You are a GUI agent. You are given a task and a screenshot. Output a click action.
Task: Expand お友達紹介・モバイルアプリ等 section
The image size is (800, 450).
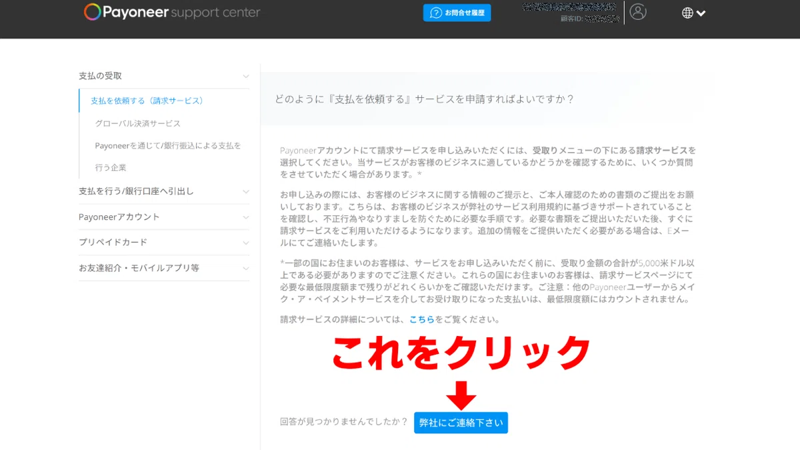pyautogui.click(x=164, y=268)
